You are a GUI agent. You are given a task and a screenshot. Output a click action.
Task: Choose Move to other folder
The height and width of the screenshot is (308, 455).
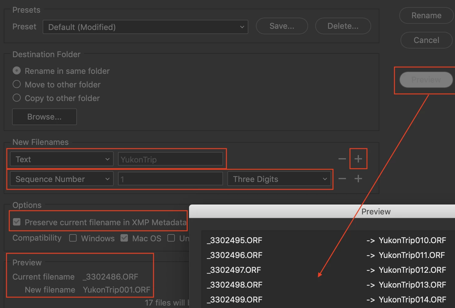tap(17, 84)
